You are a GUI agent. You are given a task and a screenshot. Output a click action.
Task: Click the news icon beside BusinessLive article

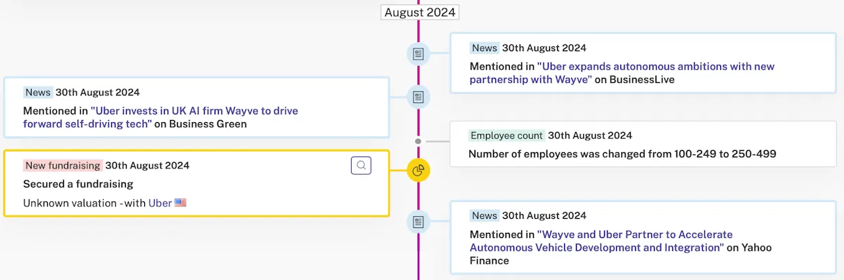[x=418, y=54]
